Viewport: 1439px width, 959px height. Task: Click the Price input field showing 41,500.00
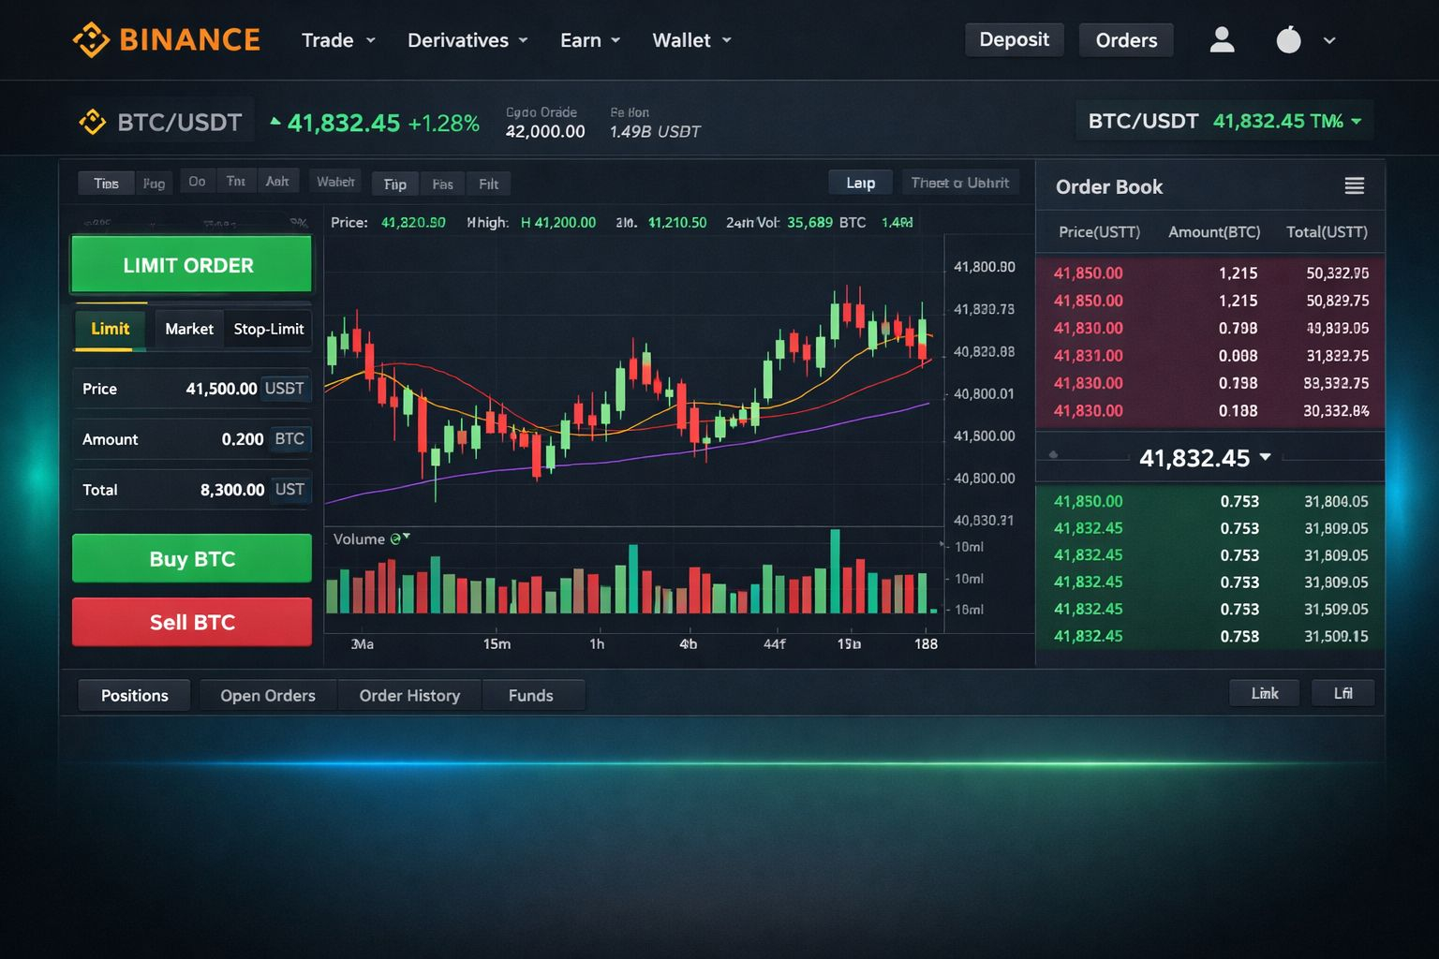click(192, 388)
